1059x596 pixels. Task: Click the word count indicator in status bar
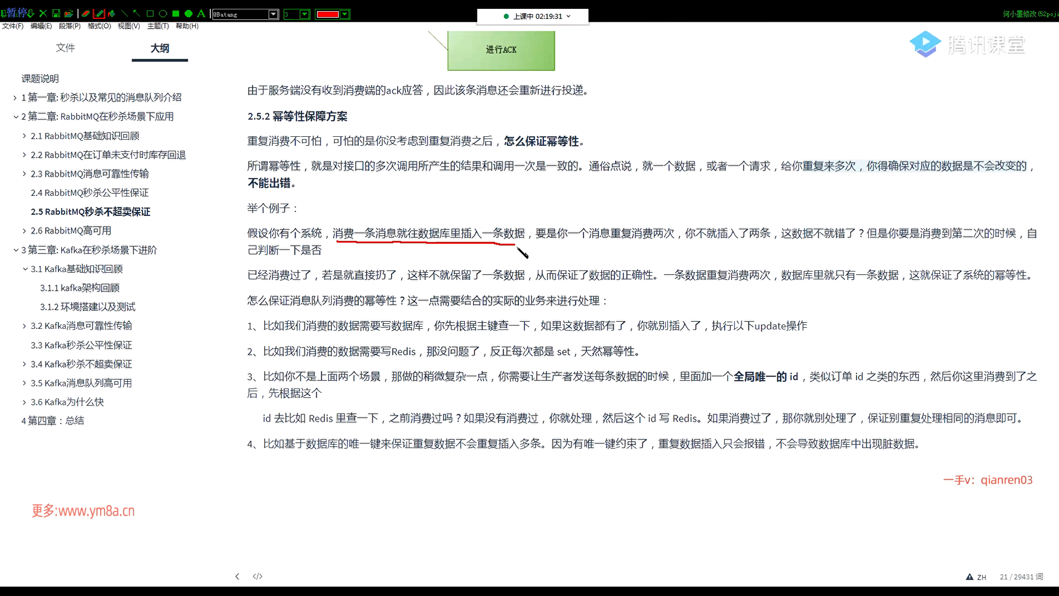tap(1021, 577)
